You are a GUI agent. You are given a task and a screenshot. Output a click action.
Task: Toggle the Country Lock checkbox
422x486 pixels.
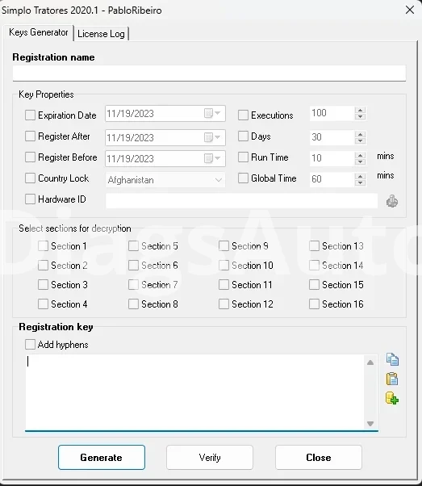(30, 178)
